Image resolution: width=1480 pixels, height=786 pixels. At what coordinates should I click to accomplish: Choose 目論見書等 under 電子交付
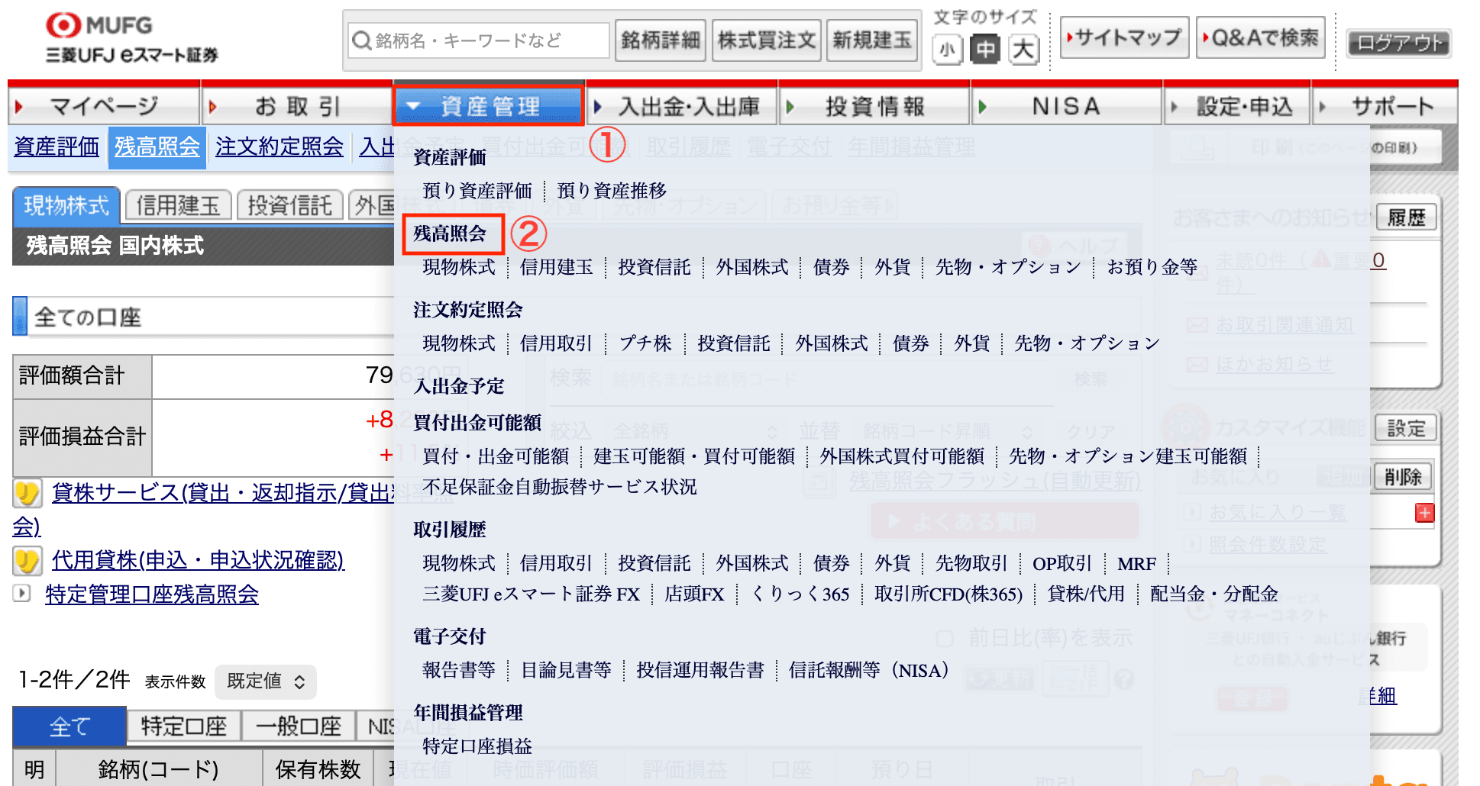pos(566,671)
